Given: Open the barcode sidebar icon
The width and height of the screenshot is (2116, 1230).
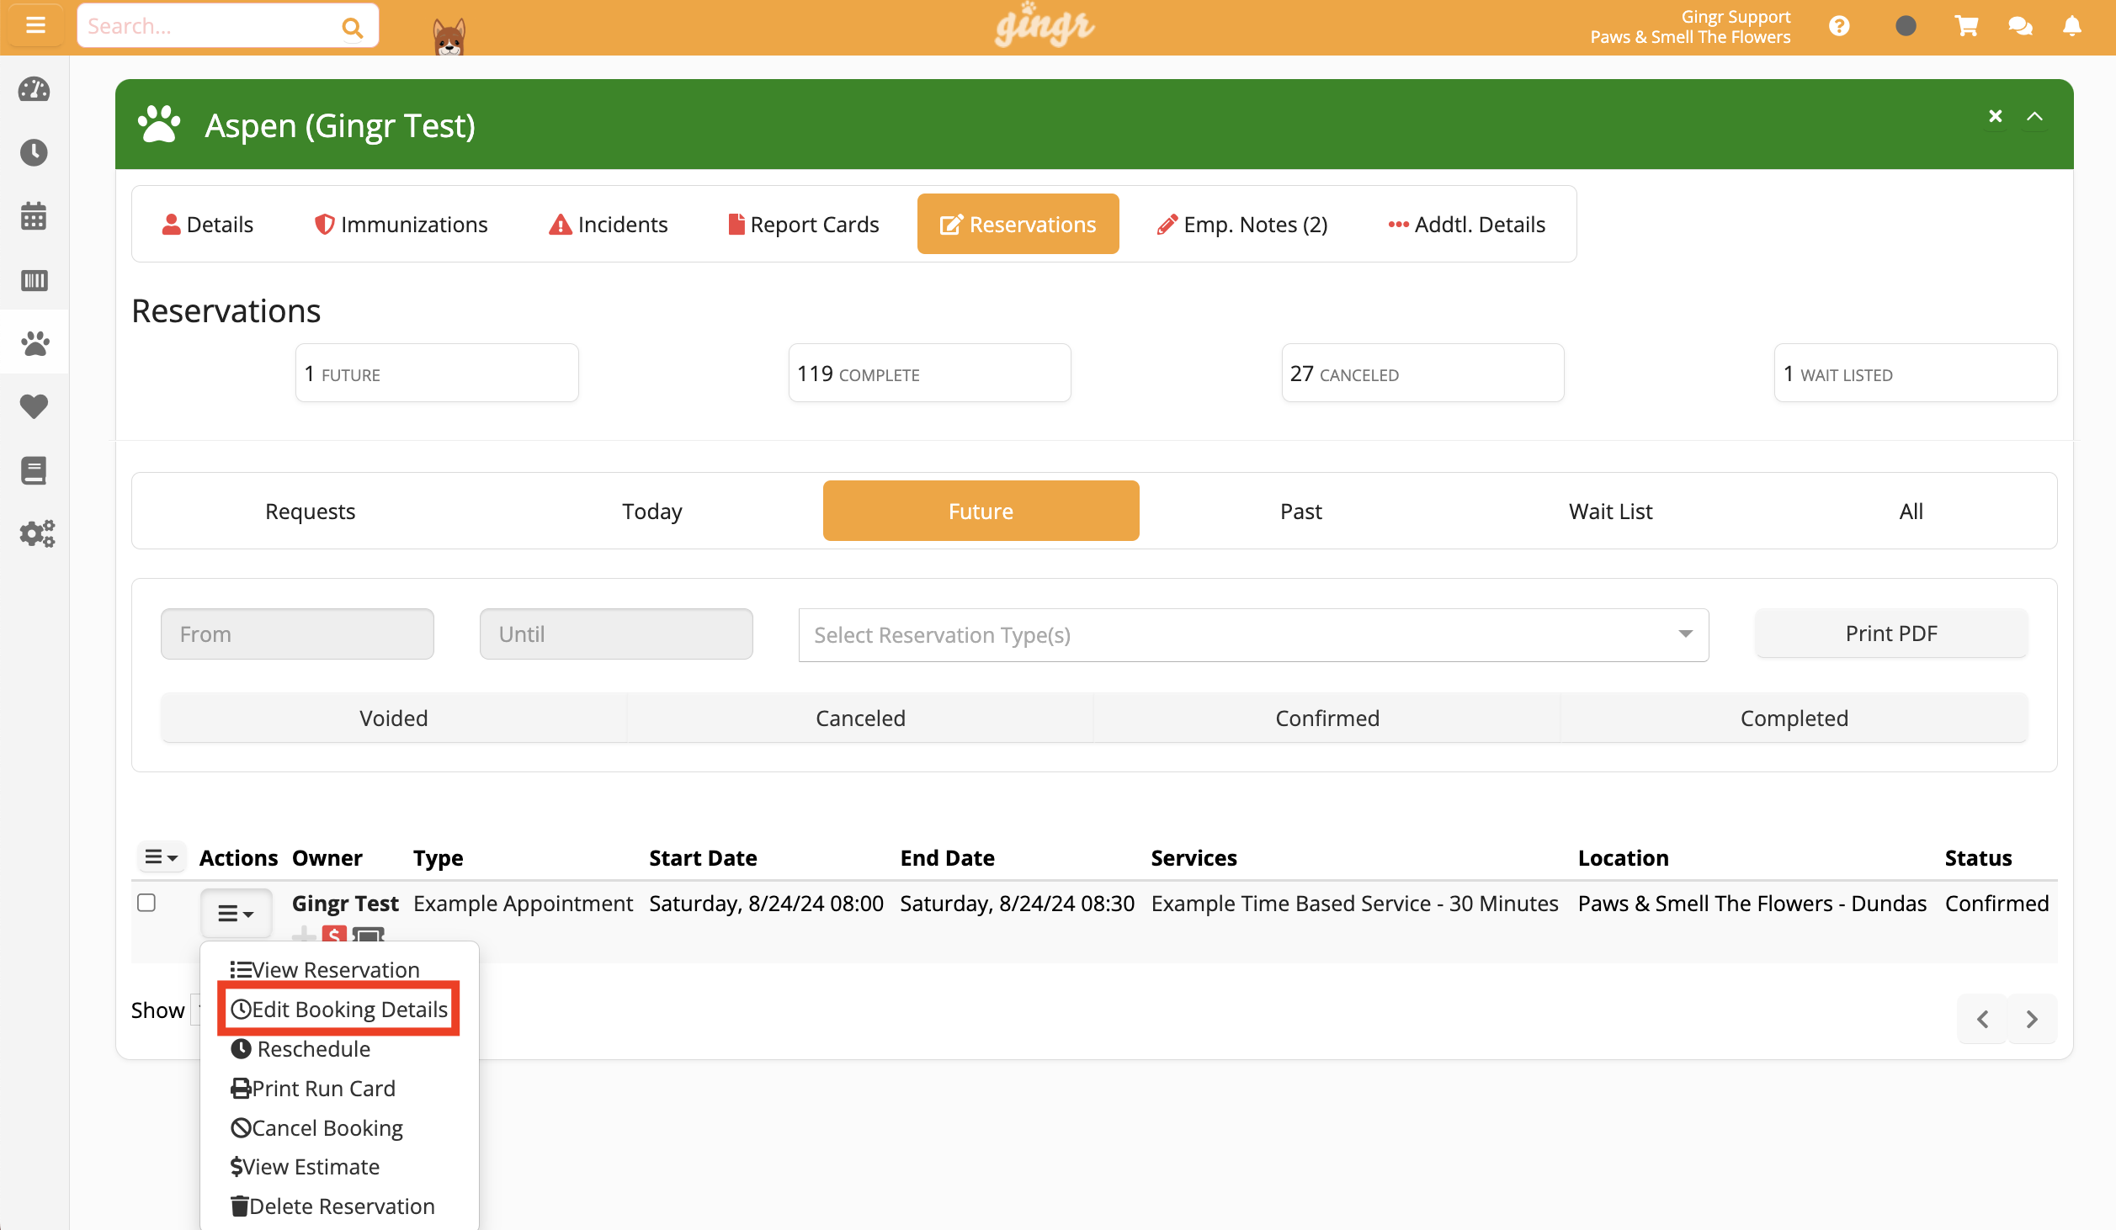Looking at the screenshot, I should tap(35, 280).
